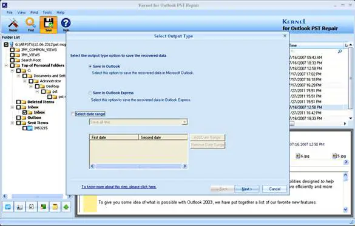
Task: Collapse the Desktop tree node
Action: [31, 86]
